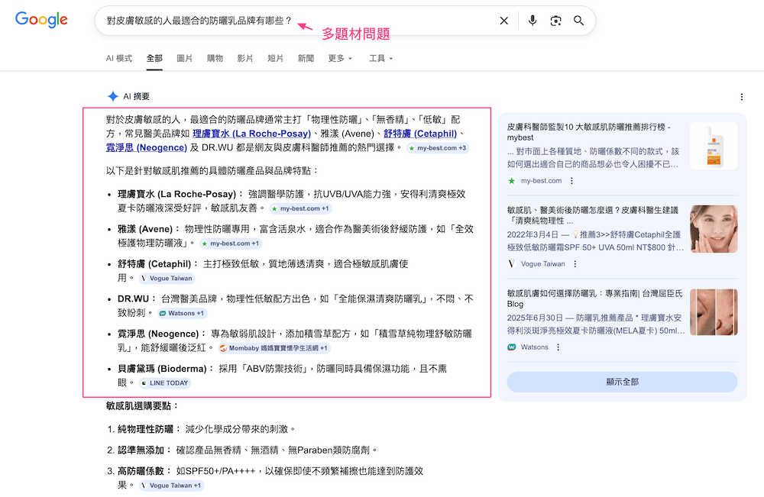Switch to the 圖片 images tab
The height and width of the screenshot is (497, 764).
pos(183,57)
